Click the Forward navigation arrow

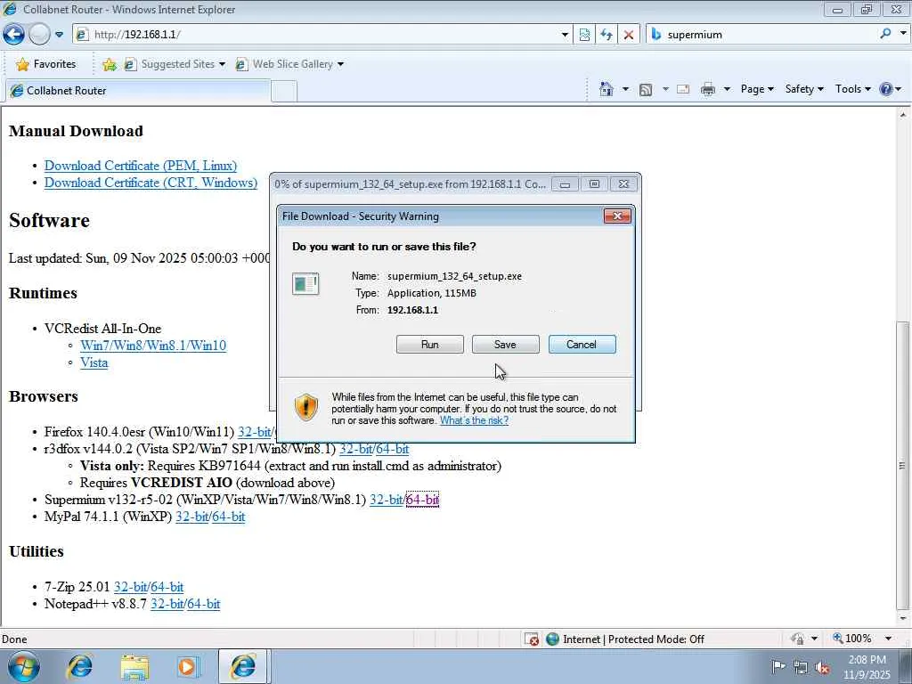39,35
